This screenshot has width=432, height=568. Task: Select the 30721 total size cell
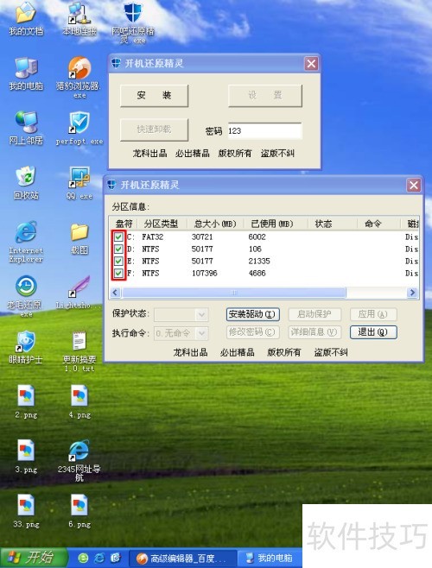pyautogui.click(x=202, y=237)
